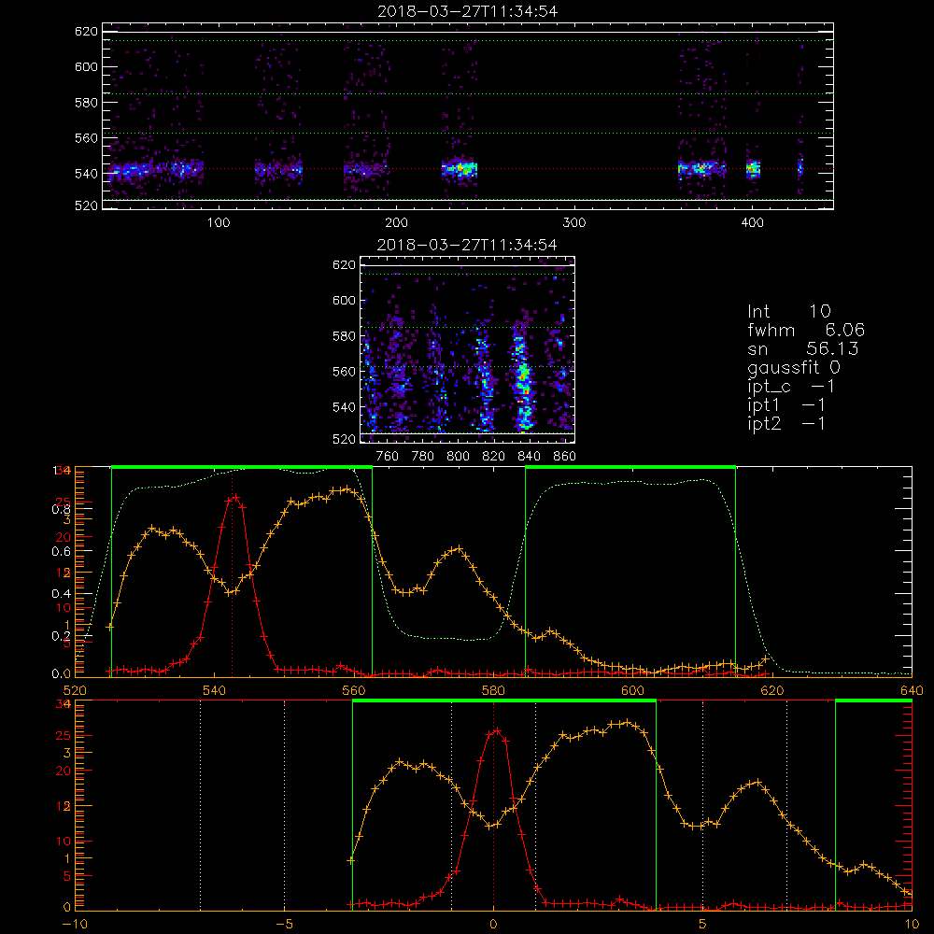This screenshot has height=934, width=934.
Task: Click x-axis label -5 on bottom plot
Action: pos(284,925)
